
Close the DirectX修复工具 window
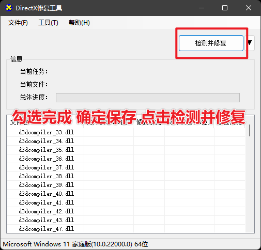(249, 8)
